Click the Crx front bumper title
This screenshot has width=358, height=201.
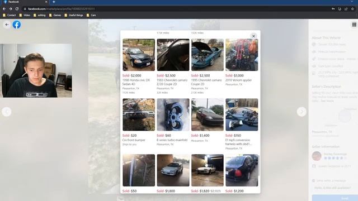(134, 140)
